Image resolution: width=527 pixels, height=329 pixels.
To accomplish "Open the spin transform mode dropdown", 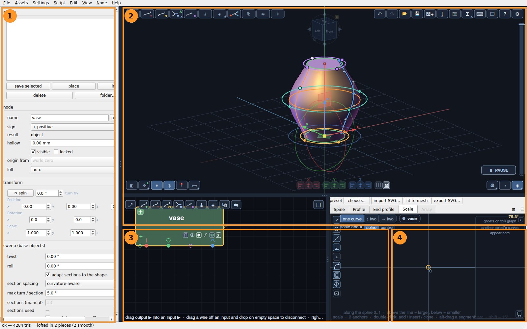I will (x=20, y=193).
